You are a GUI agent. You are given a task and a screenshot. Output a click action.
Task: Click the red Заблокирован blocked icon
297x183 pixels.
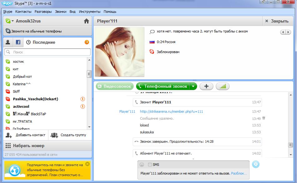point(152,52)
